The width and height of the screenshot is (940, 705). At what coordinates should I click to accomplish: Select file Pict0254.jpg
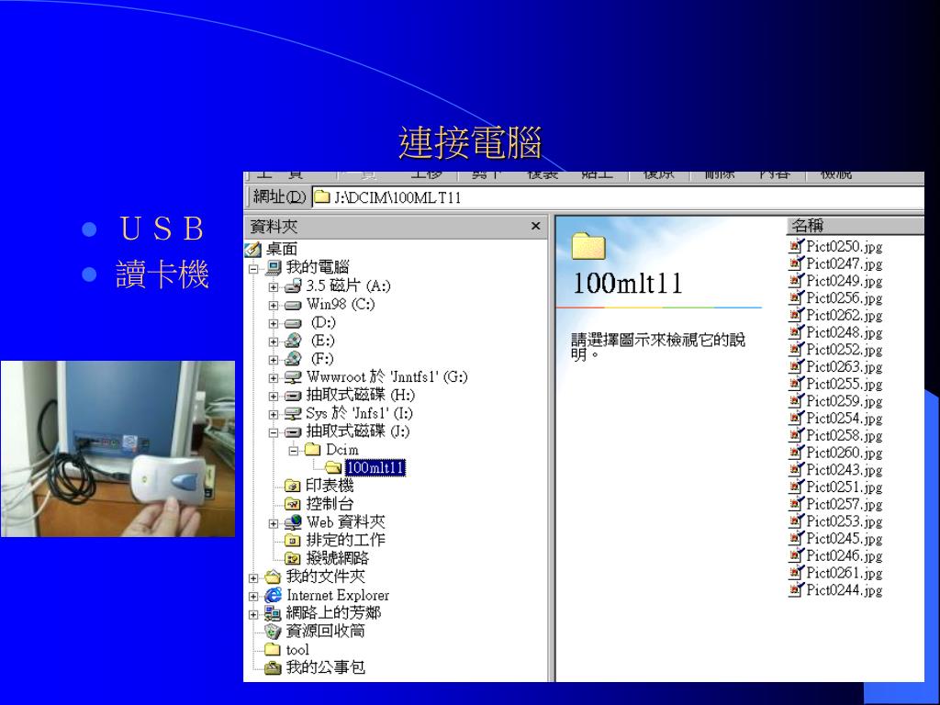(836, 419)
